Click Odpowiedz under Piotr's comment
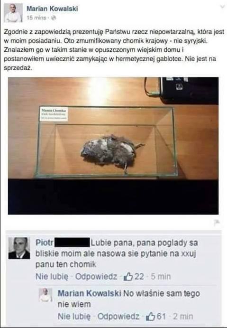227x328 pixels. click(x=96, y=276)
